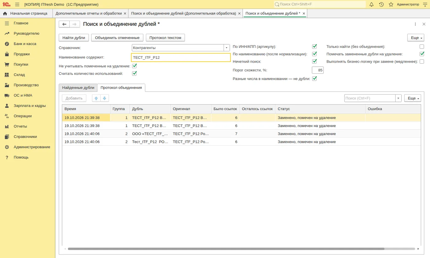Toggle Не учитывать помеченные на удаление
Viewport: 430px width, 258px height.
pos(134,66)
